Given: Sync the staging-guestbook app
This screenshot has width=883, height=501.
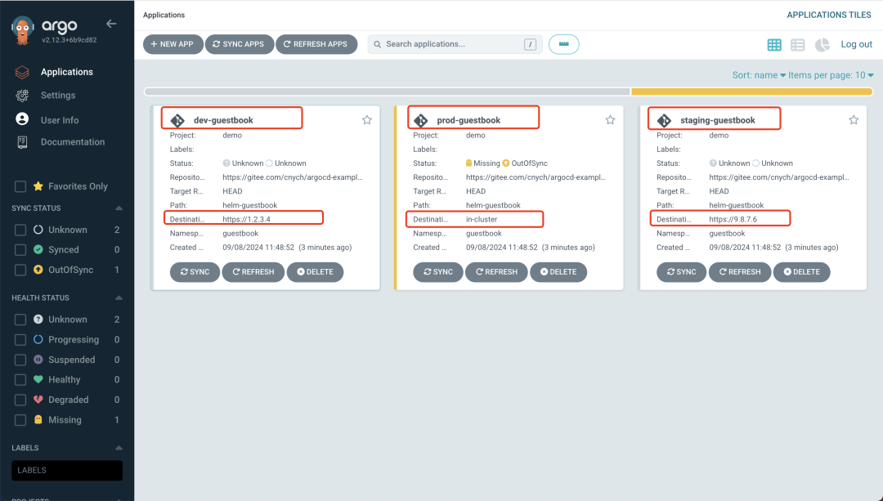Looking at the screenshot, I should tap(681, 272).
